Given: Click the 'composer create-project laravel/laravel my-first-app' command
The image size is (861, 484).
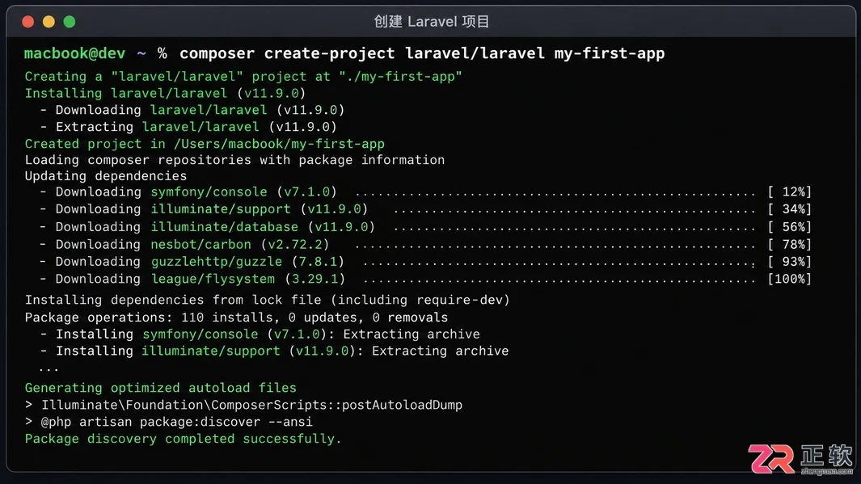Looking at the screenshot, I should (x=422, y=53).
